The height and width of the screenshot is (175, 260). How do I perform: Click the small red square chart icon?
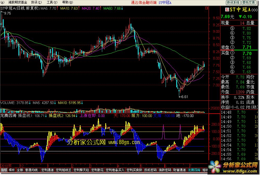(x=207, y=8)
